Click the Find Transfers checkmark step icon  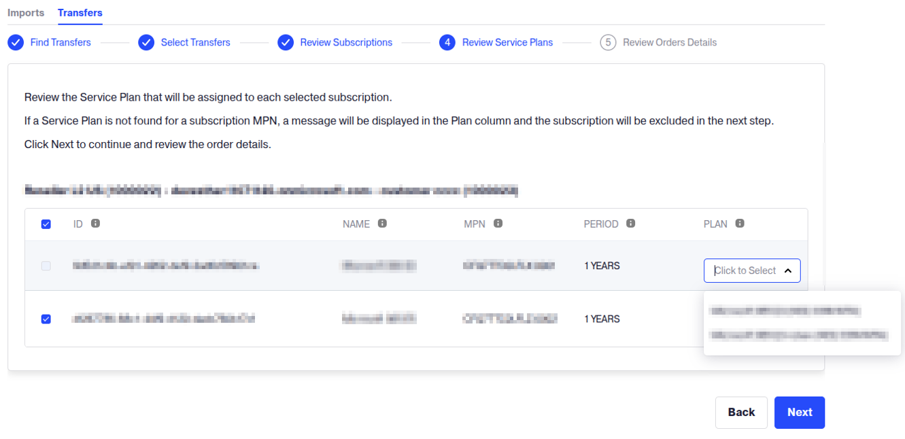point(15,42)
